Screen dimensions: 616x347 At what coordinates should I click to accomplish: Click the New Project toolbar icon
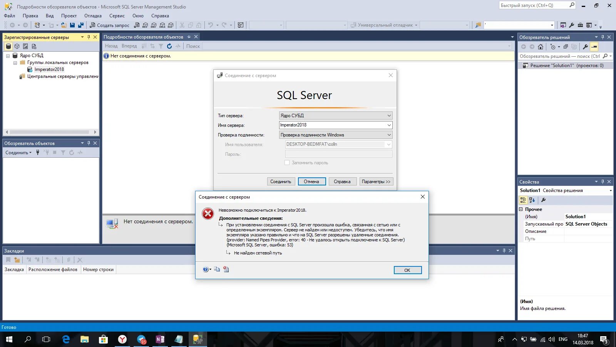(x=37, y=25)
